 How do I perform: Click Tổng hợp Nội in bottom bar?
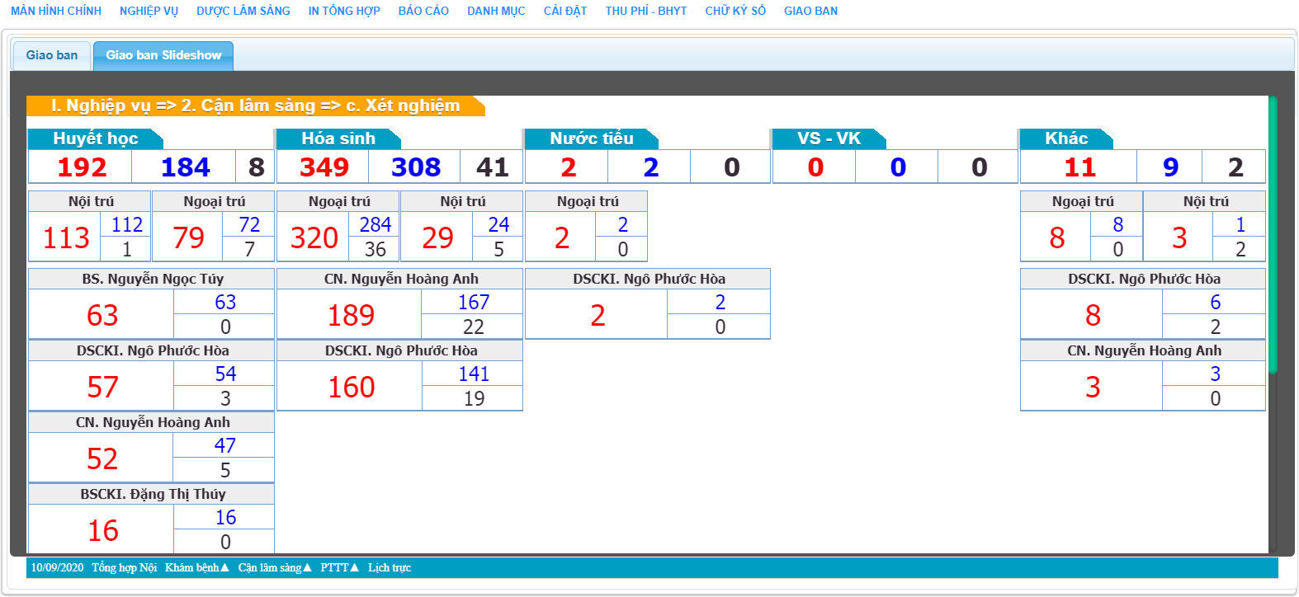pos(124,567)
